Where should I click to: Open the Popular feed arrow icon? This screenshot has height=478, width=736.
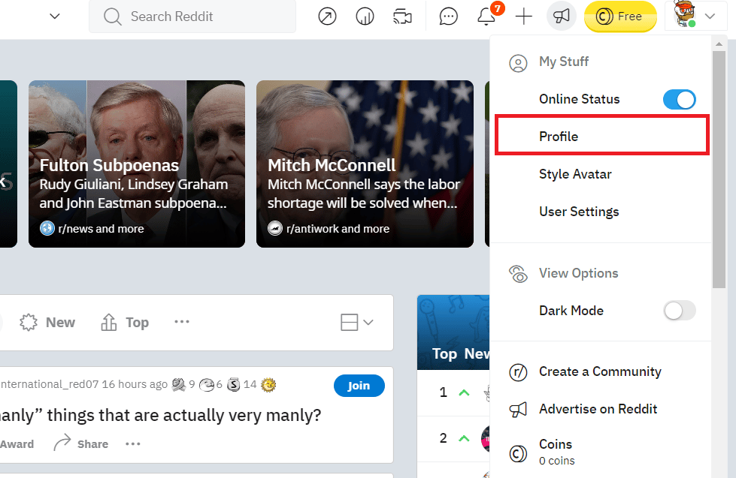327,17
